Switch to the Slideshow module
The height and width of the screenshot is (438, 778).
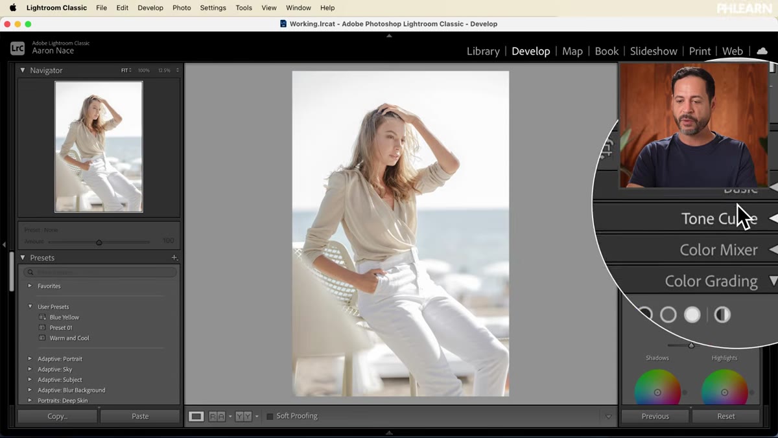tap(654, 51)
